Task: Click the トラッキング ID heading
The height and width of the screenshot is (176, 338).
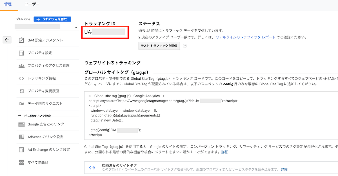Action: coord(100,24)
